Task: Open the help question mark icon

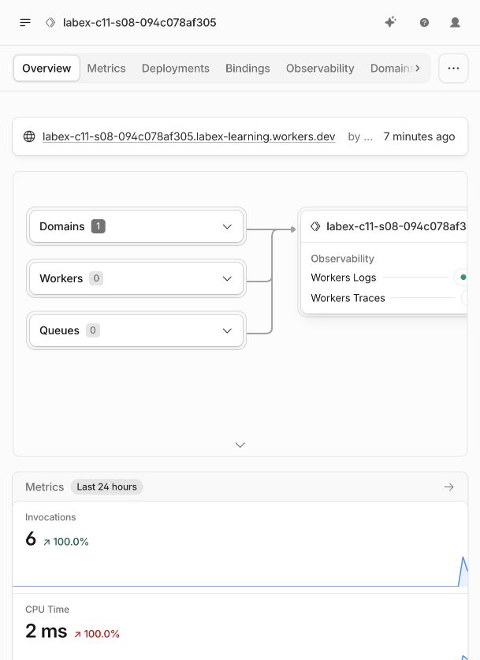Action: 425,22
